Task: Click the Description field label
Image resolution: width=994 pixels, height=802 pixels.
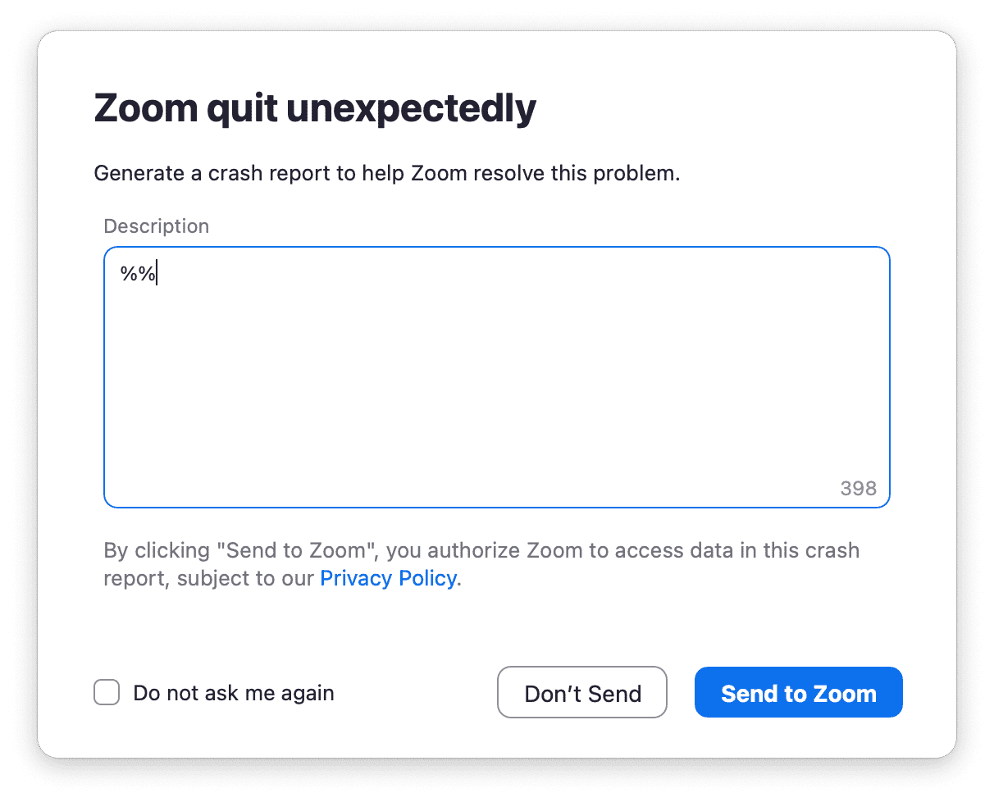Action: pos(156,226)
